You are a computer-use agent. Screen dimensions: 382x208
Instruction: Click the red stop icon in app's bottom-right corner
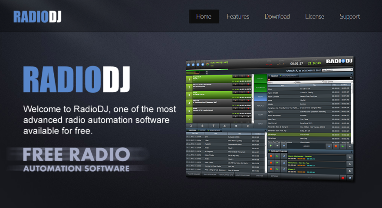coord(343,178)
